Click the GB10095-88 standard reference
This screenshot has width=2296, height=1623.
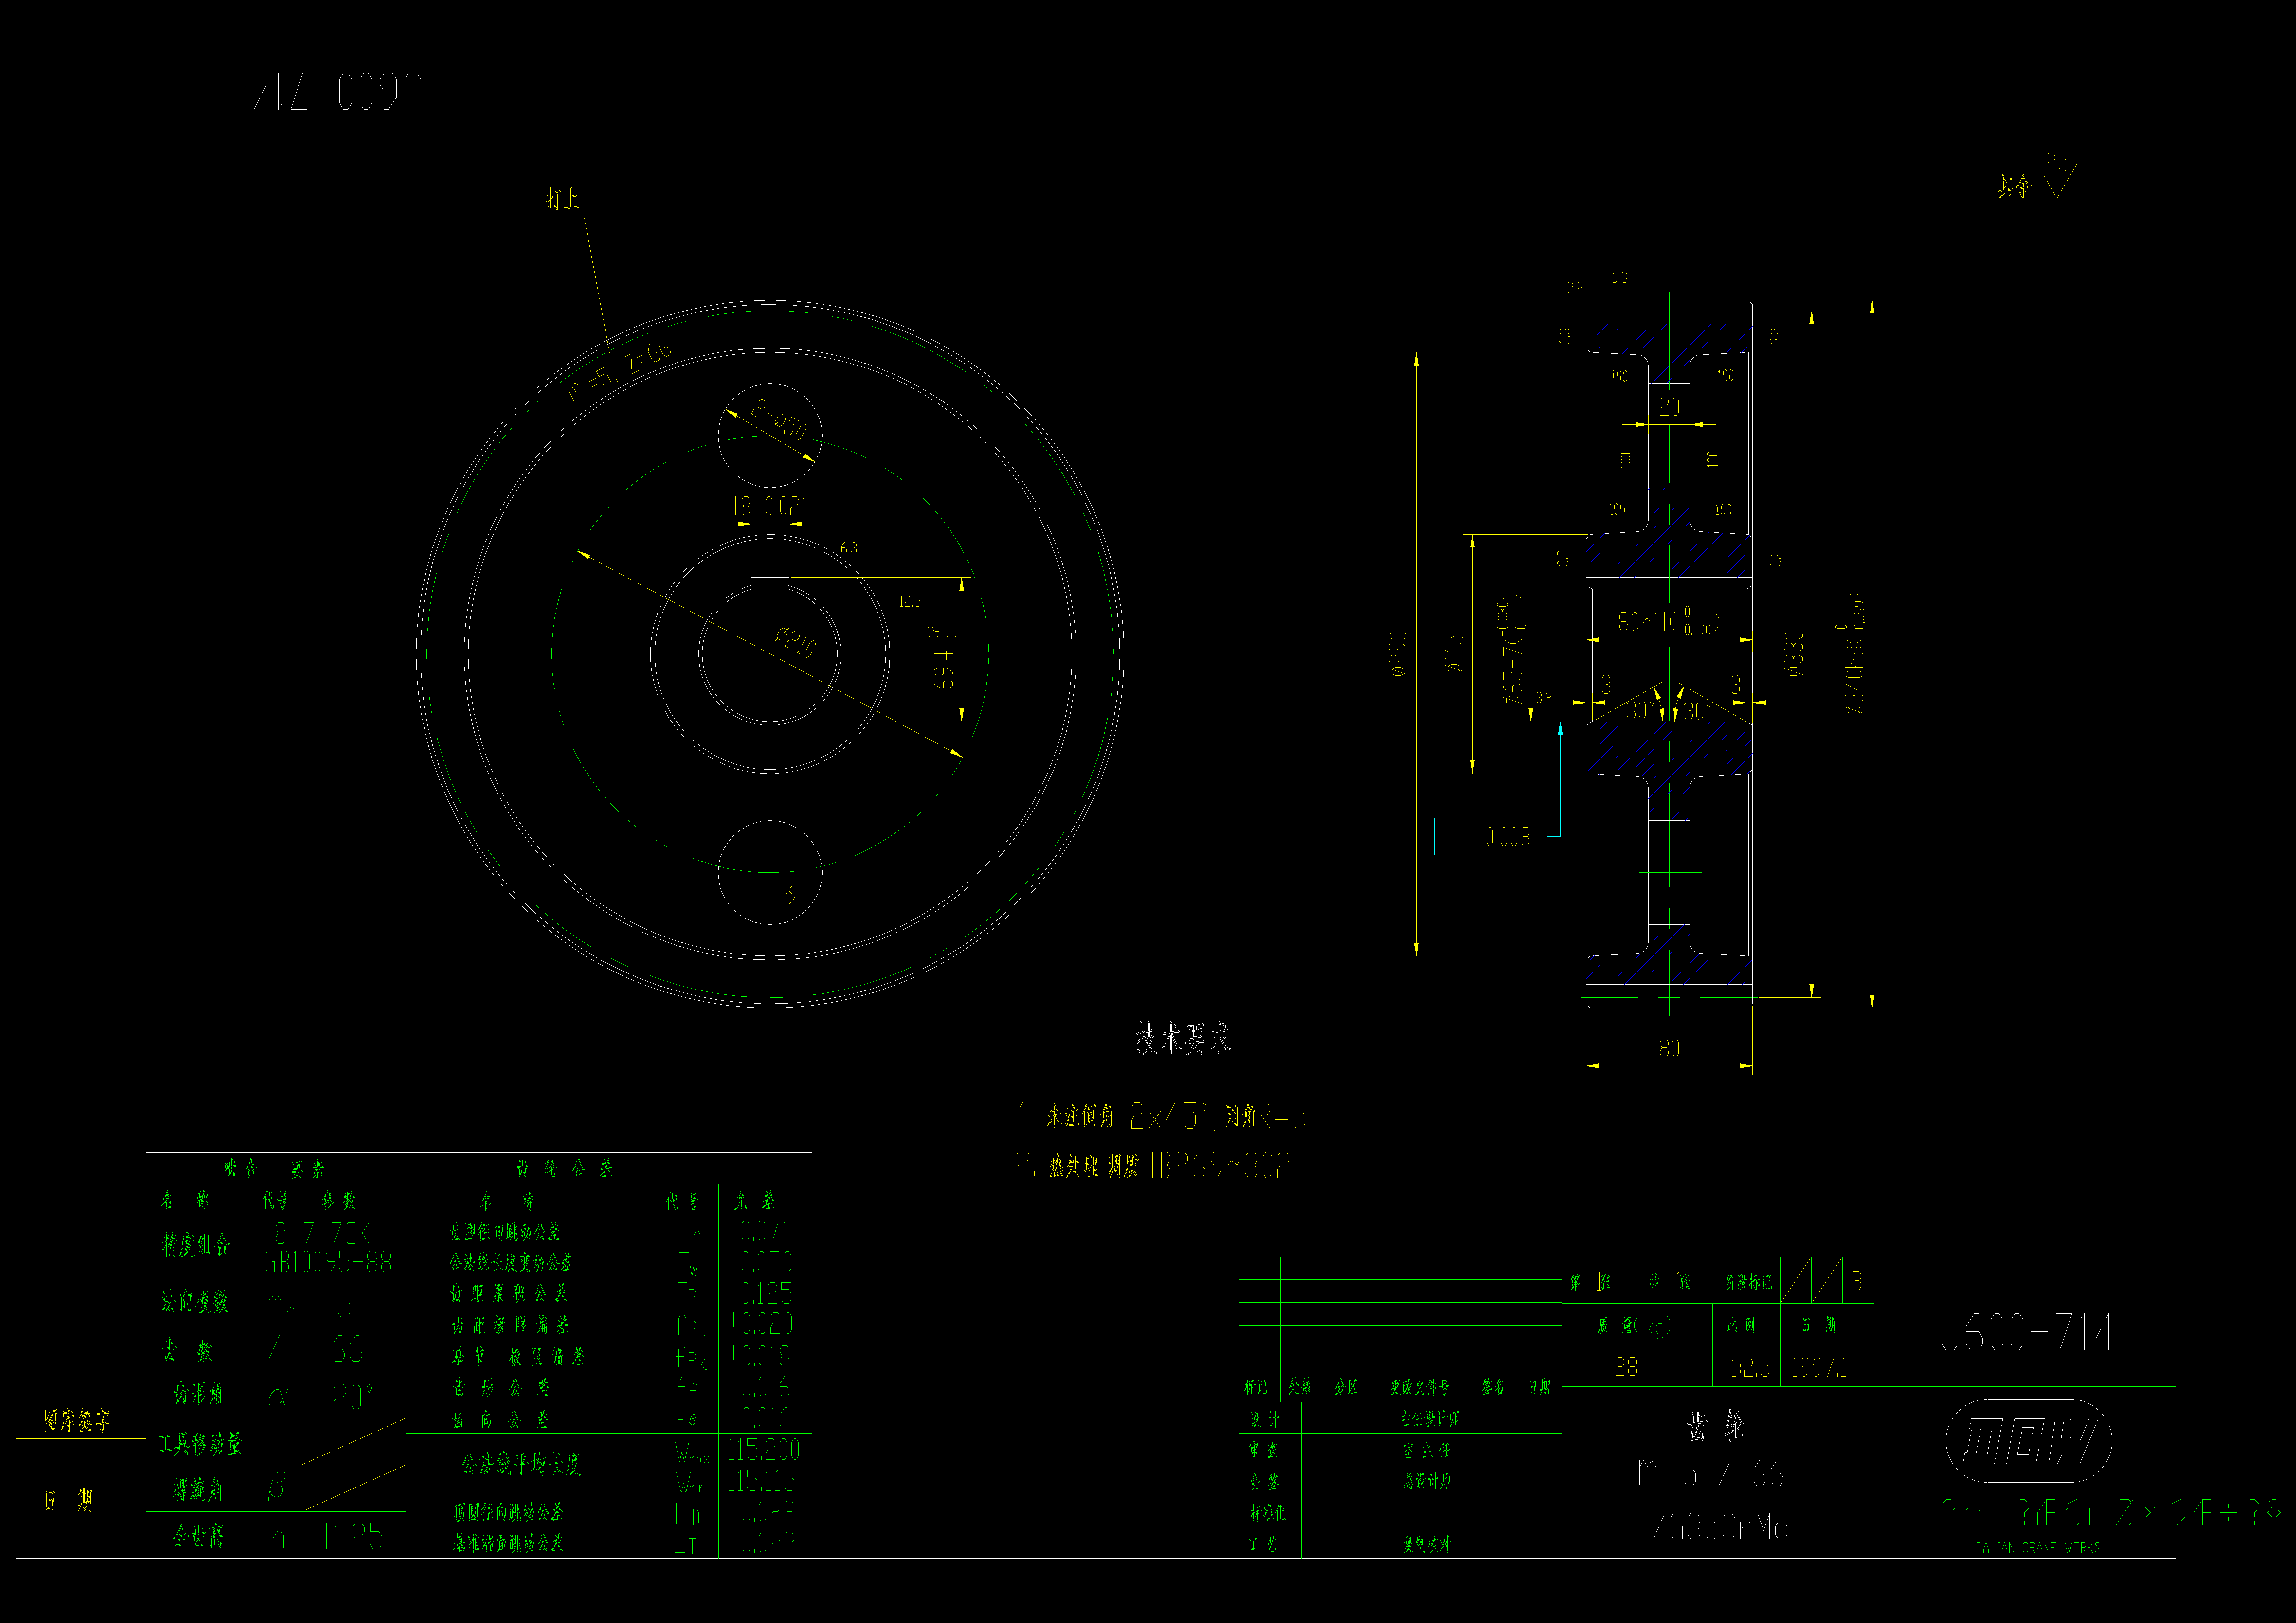(x=328, y=1262)
